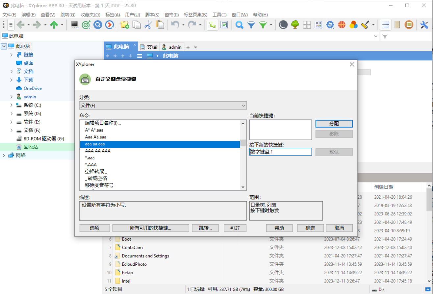Toggle the tree panel visibility icon
Image resolution: width=433 pixels, height=294 pixels.
212,24
